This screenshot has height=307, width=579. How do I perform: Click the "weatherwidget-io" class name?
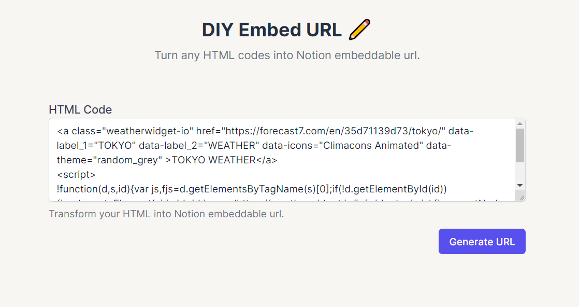(x=148, y=131)
